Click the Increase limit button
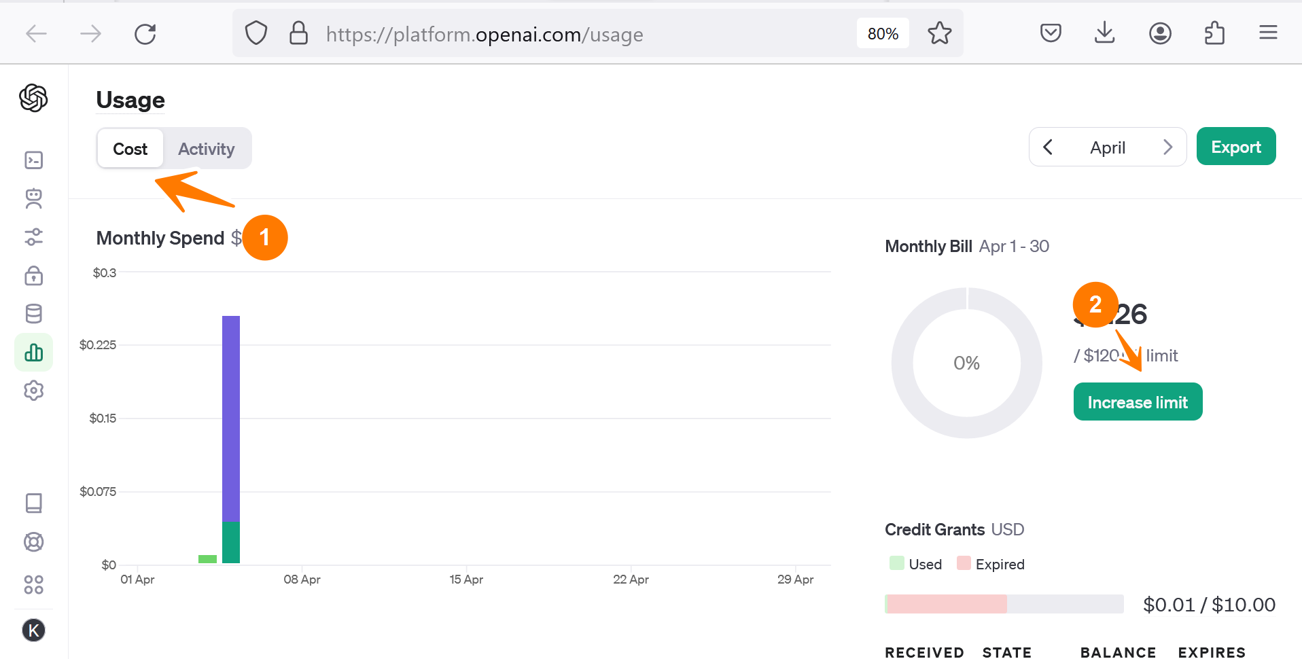The height and width of the screenshot is (659, 1302). point(1138,402)
